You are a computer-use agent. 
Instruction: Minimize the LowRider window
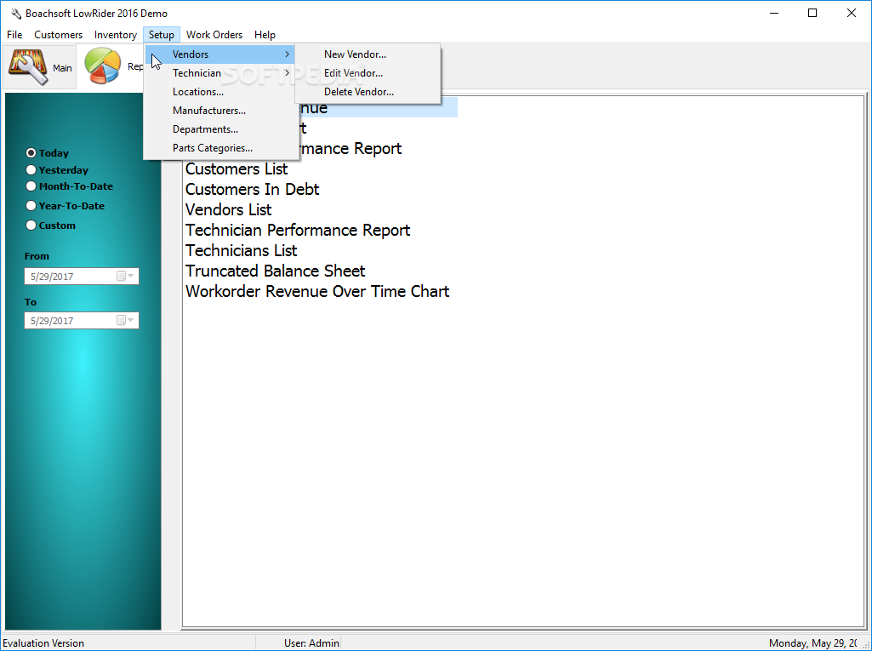coord(773,13)
